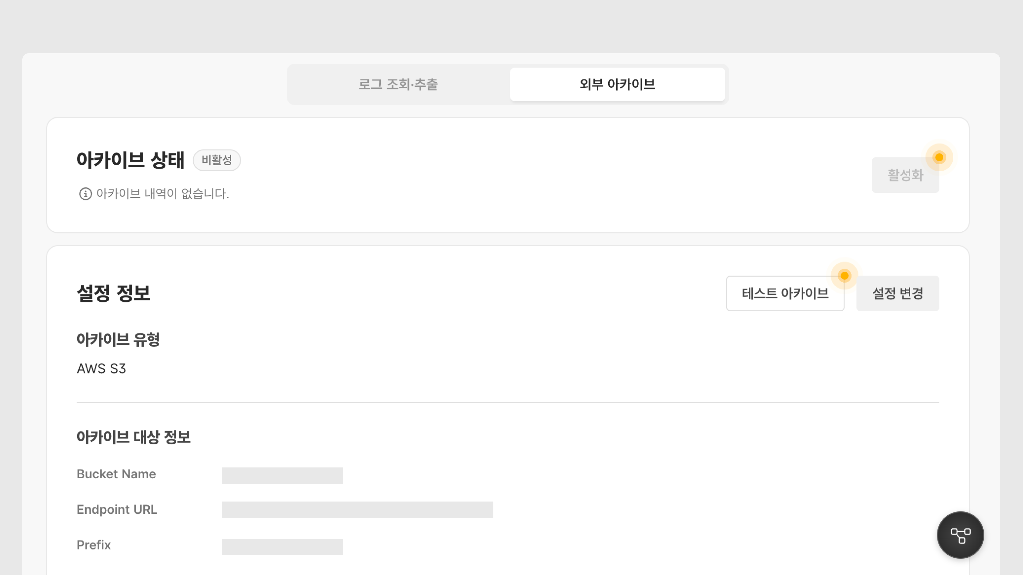Click the AWS S3 archive type text
Image resolution: width=1023 pixels, height=575 pixels.
(x=101, y=369)
